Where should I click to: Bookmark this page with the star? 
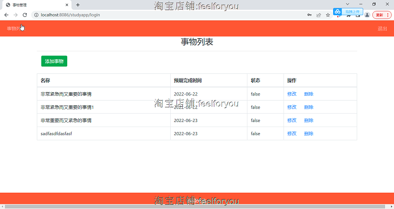pyautogui.click(x=328, y=15)
